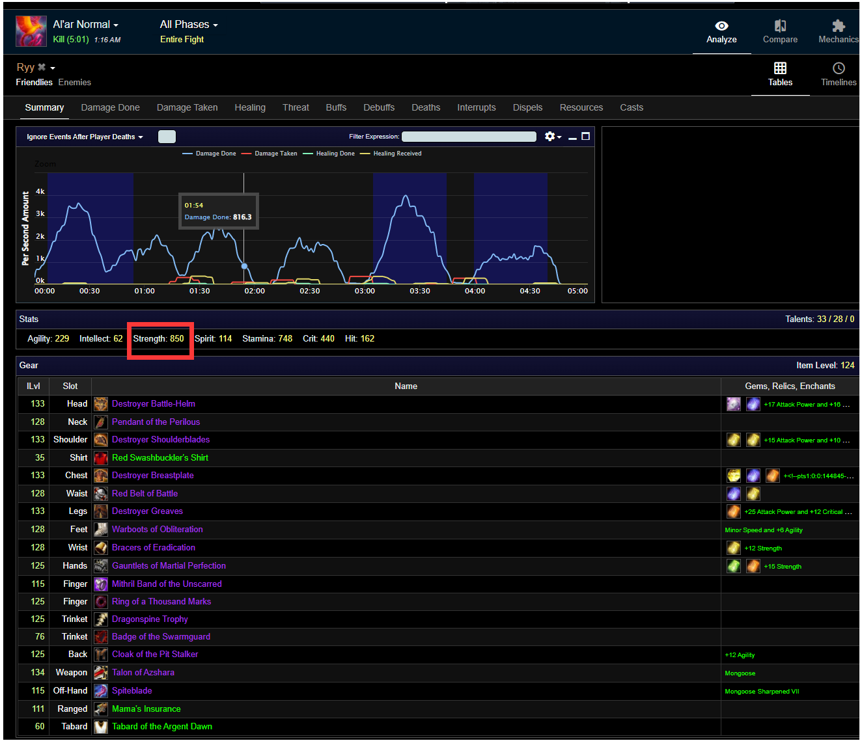
Task: Click Warboots of Obliteration item icon
Action: pos(101,530)
